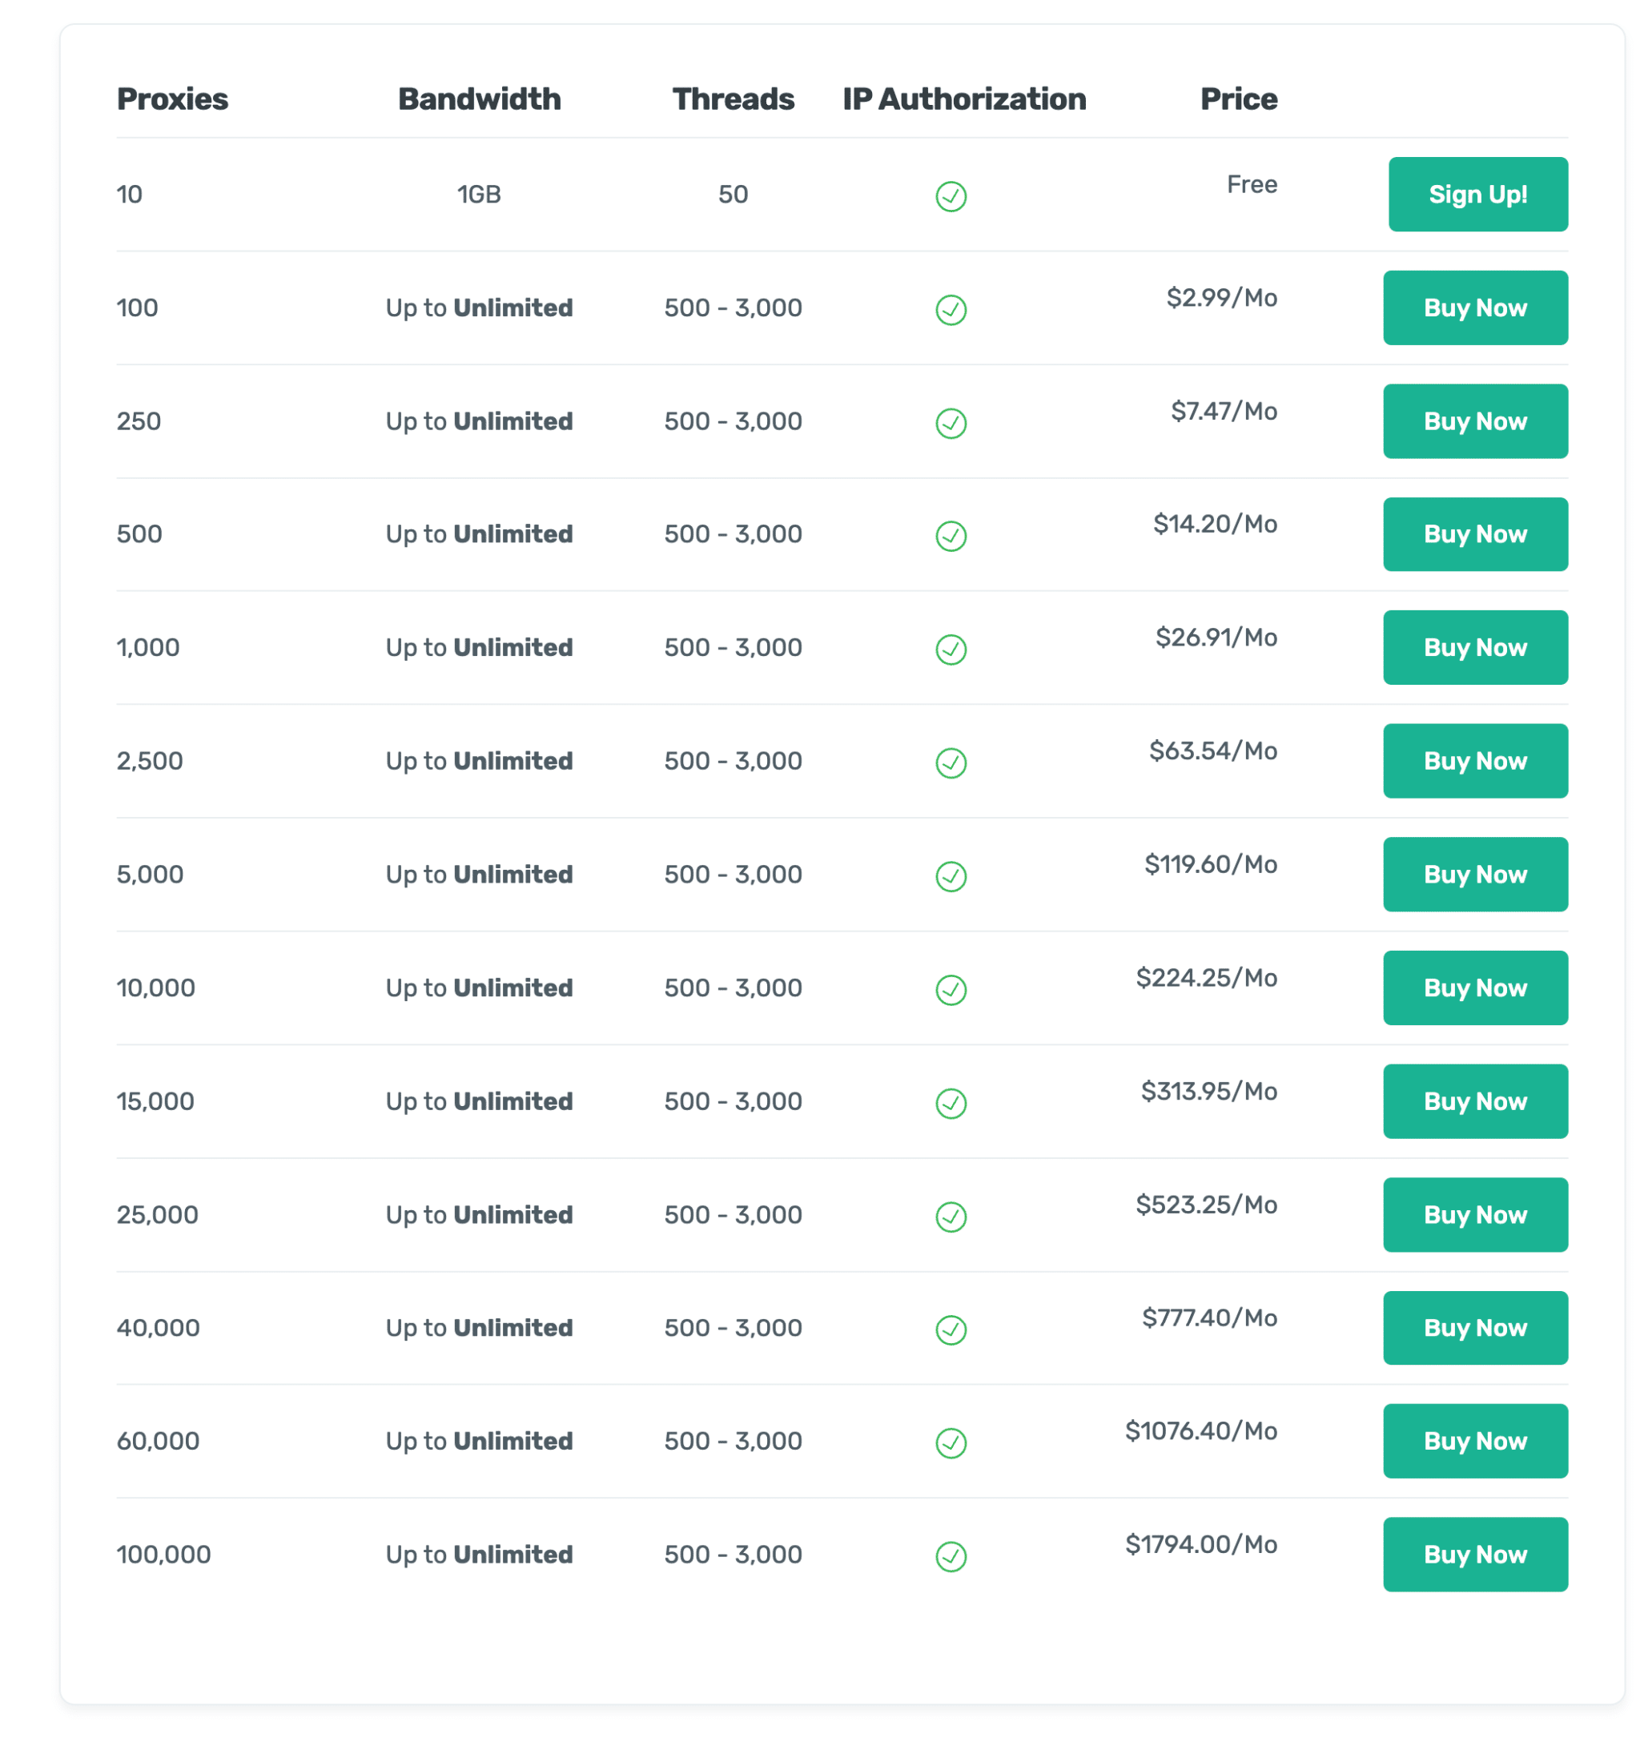1640x1738 pixels.
Task: Click the 1GB bandwidth value
Action: [x=479, y=194]
